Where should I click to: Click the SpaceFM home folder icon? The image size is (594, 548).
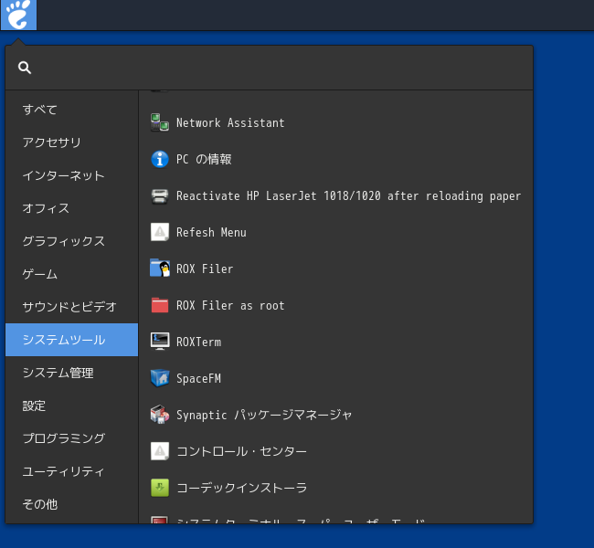point(160,378)
